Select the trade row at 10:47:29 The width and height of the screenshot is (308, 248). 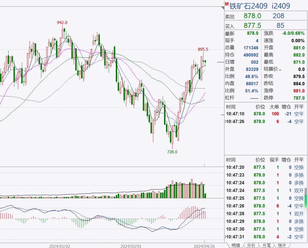[x=265, y=221]
